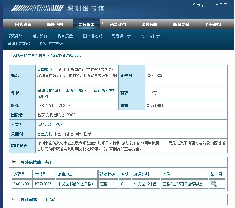This screenshot has height=208, width=235.
Task: Open the 视频资源 submenu link
Action: pyautogui.click(x=65, y=36)
